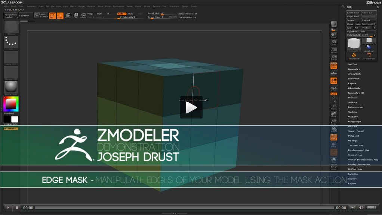Select the SimpleBrush tool
This screenshot has width=382, height=215.
pos(353,55)
